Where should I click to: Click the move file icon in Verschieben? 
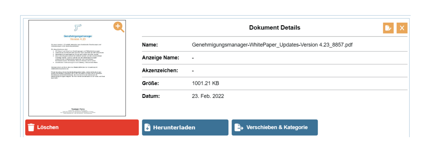point(239,127)
